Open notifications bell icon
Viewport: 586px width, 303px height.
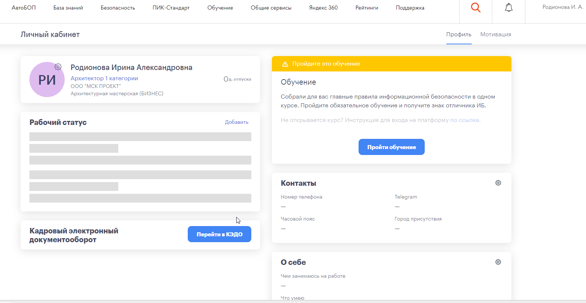[508, 8]
